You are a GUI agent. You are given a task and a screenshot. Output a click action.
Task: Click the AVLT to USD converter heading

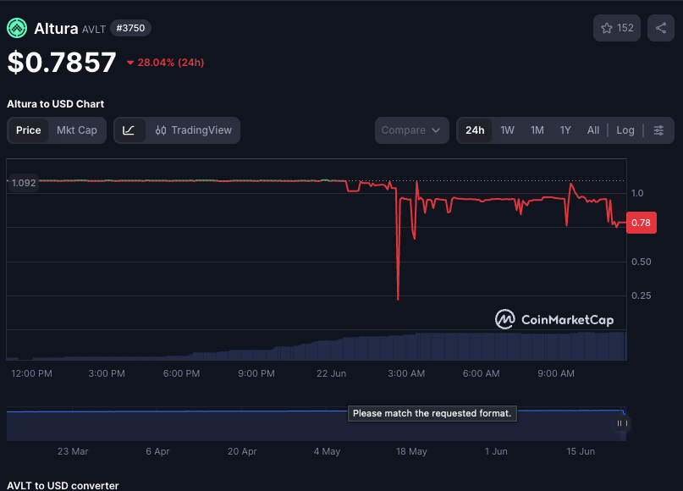pos(63,485)
